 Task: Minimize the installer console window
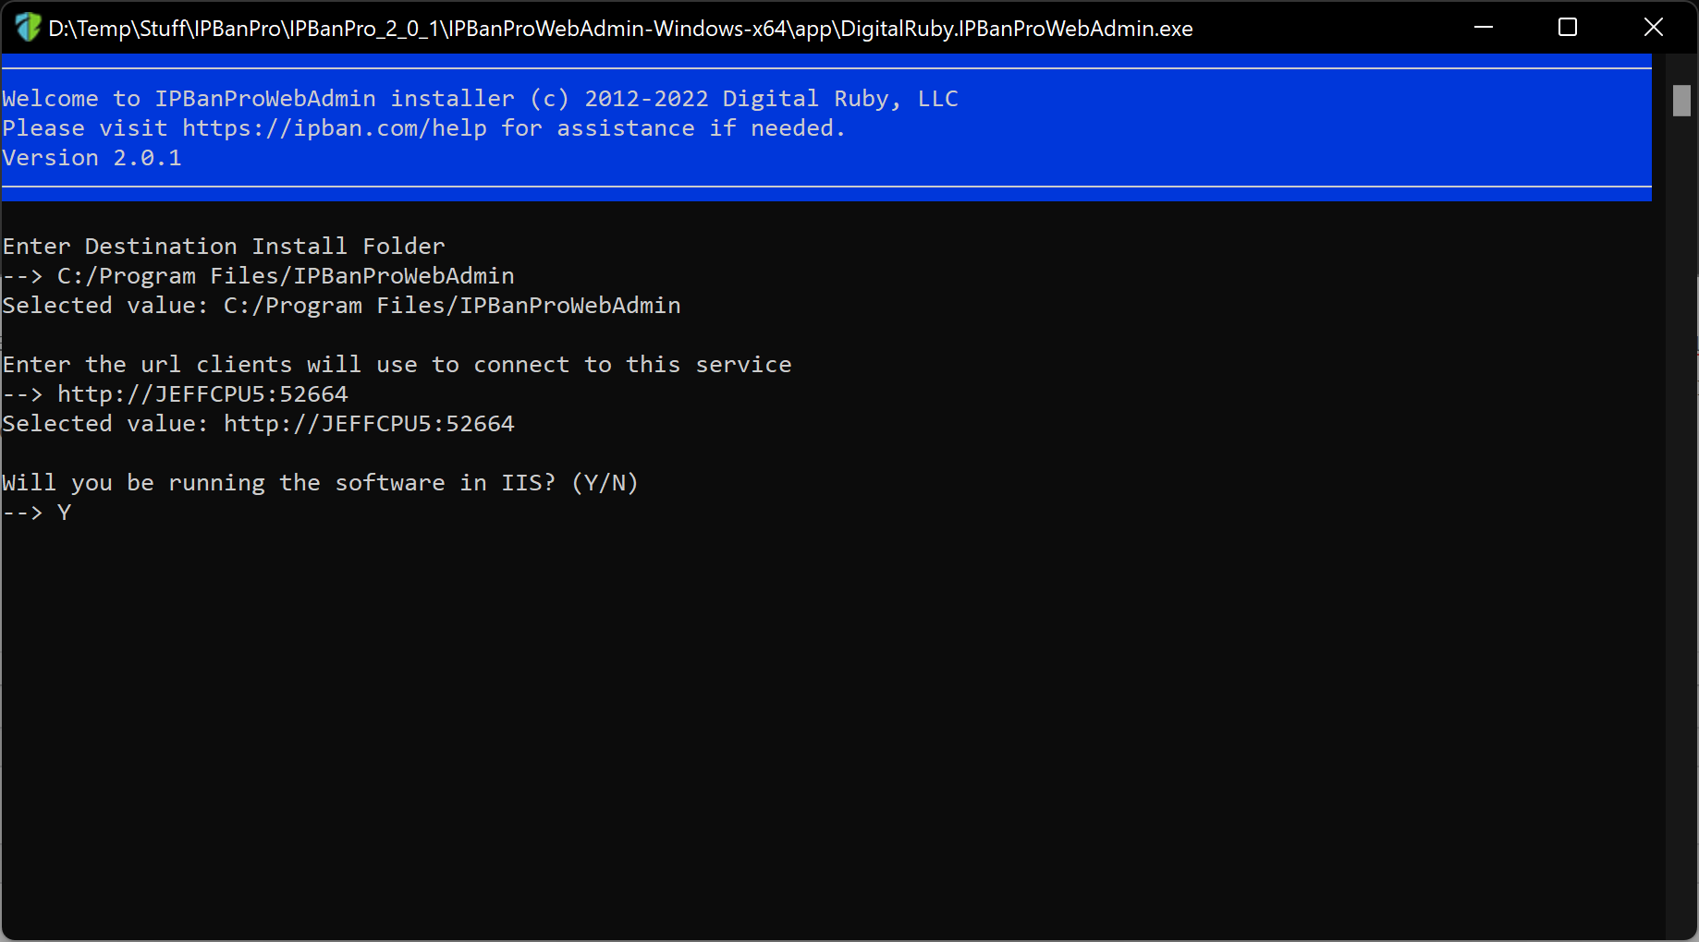1484,28
